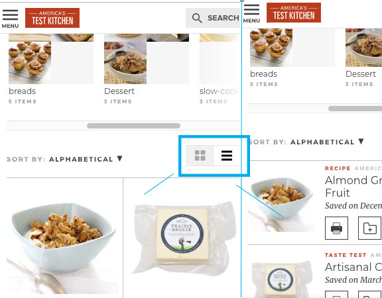The width and height of the screenshot is (382, 298).
Task: Switch to grid view layout
Action: (200, 156)
